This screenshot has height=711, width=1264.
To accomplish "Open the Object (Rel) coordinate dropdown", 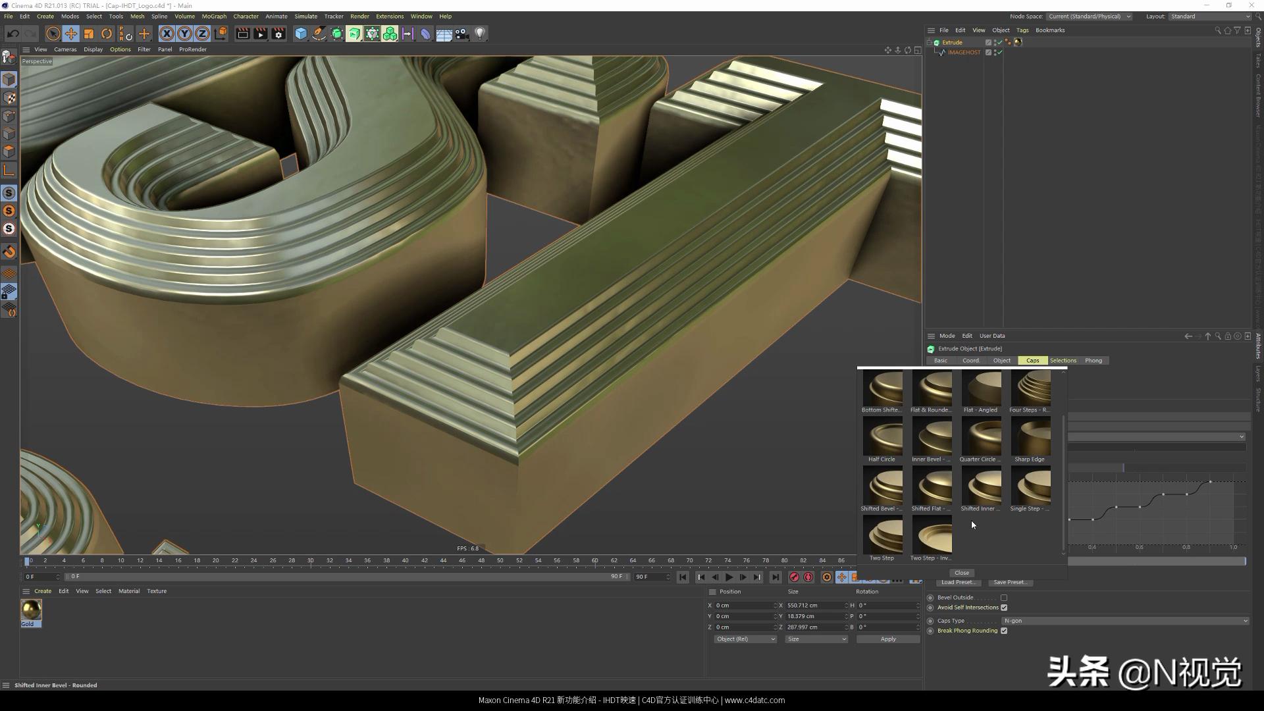I will click(x=745, y=639).
